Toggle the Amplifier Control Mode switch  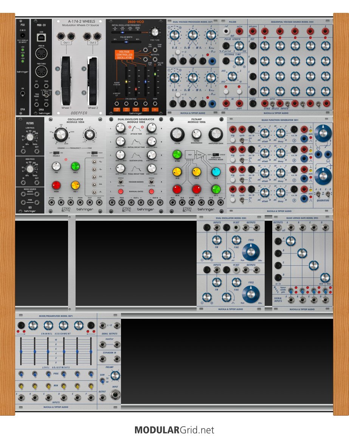click(216, 154)
